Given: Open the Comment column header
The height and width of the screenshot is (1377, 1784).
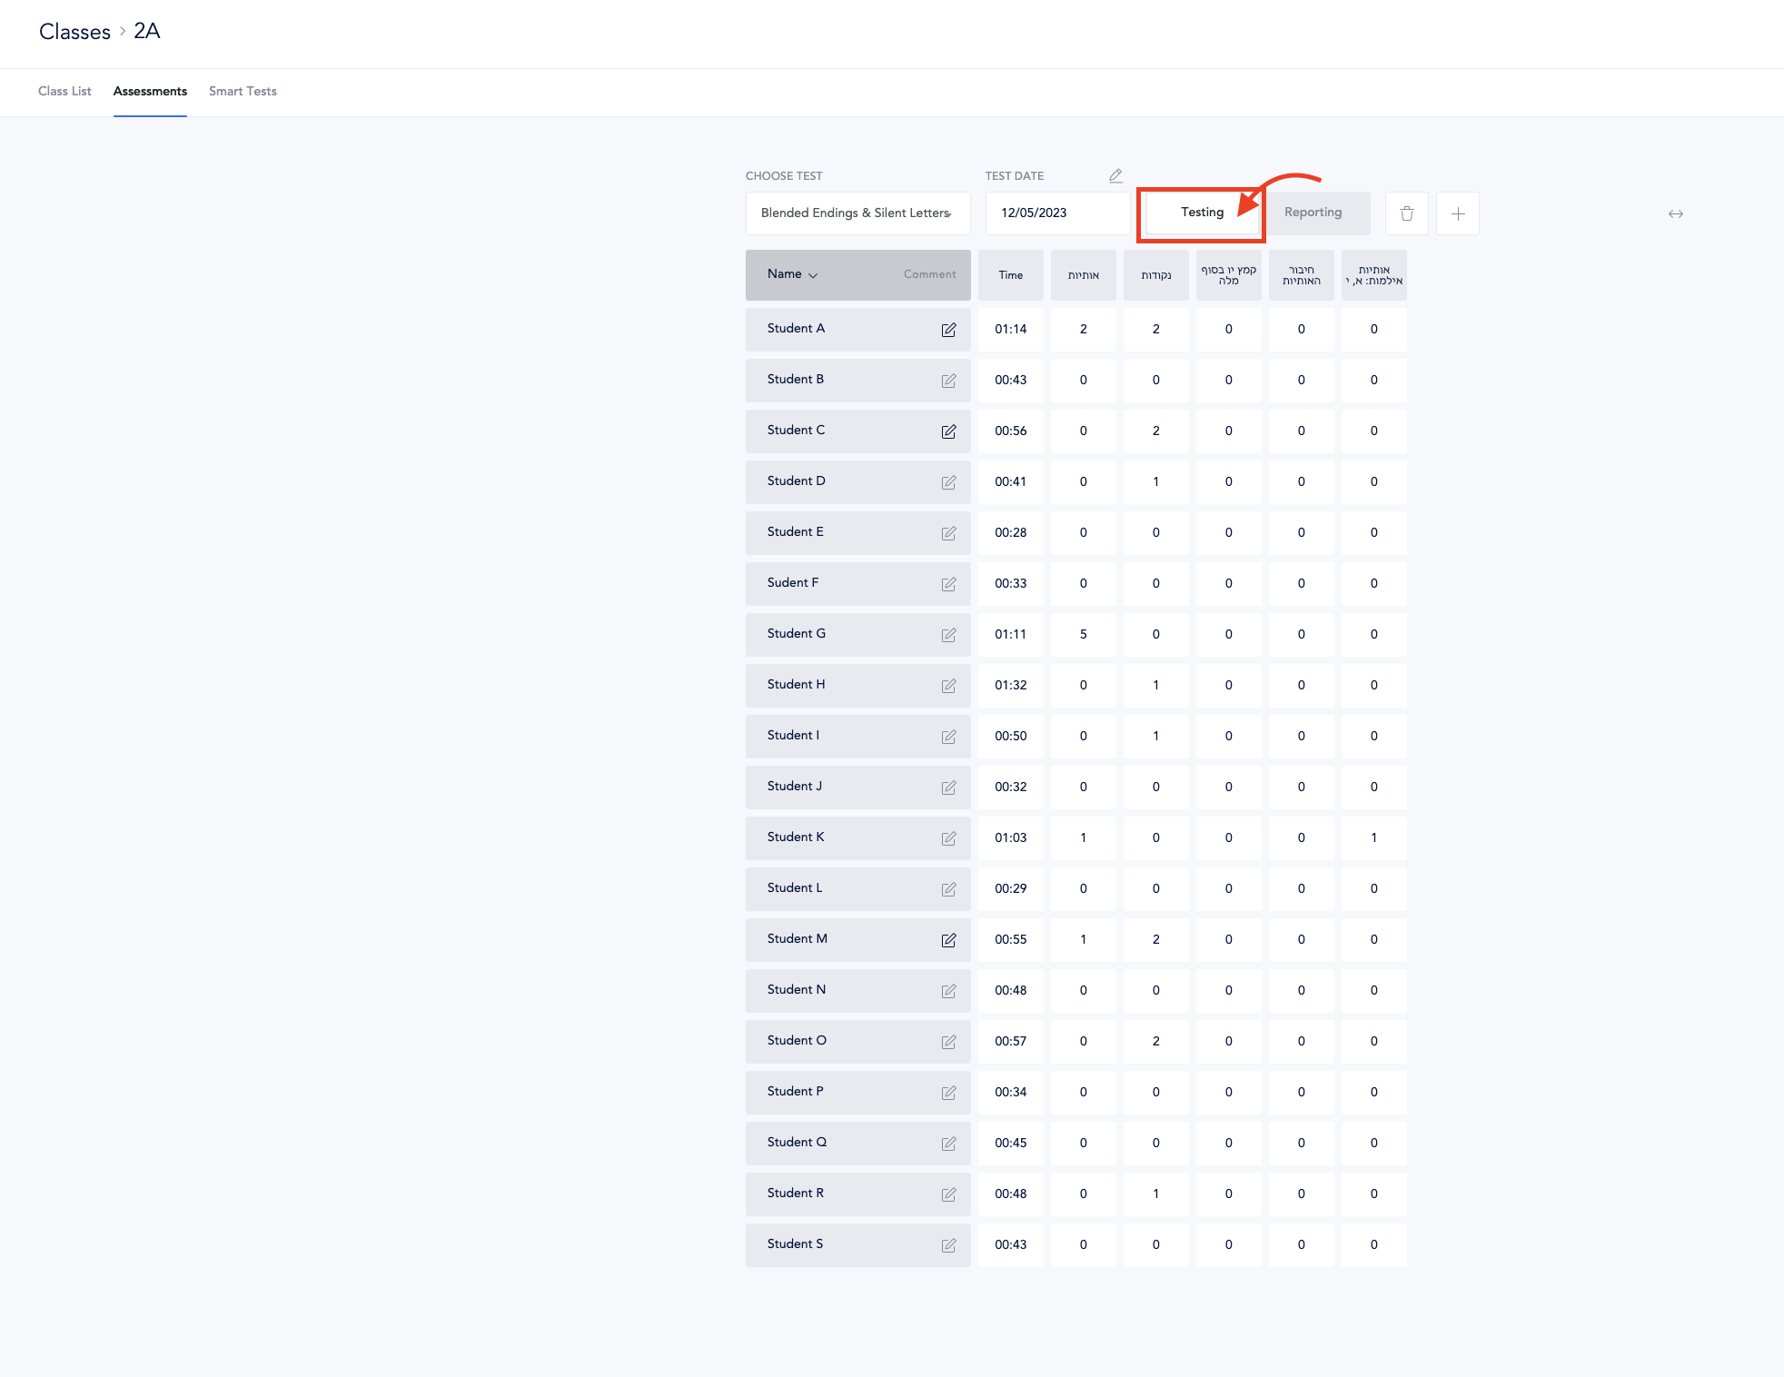Looking at the screenshot, I should tap(928, 274).
